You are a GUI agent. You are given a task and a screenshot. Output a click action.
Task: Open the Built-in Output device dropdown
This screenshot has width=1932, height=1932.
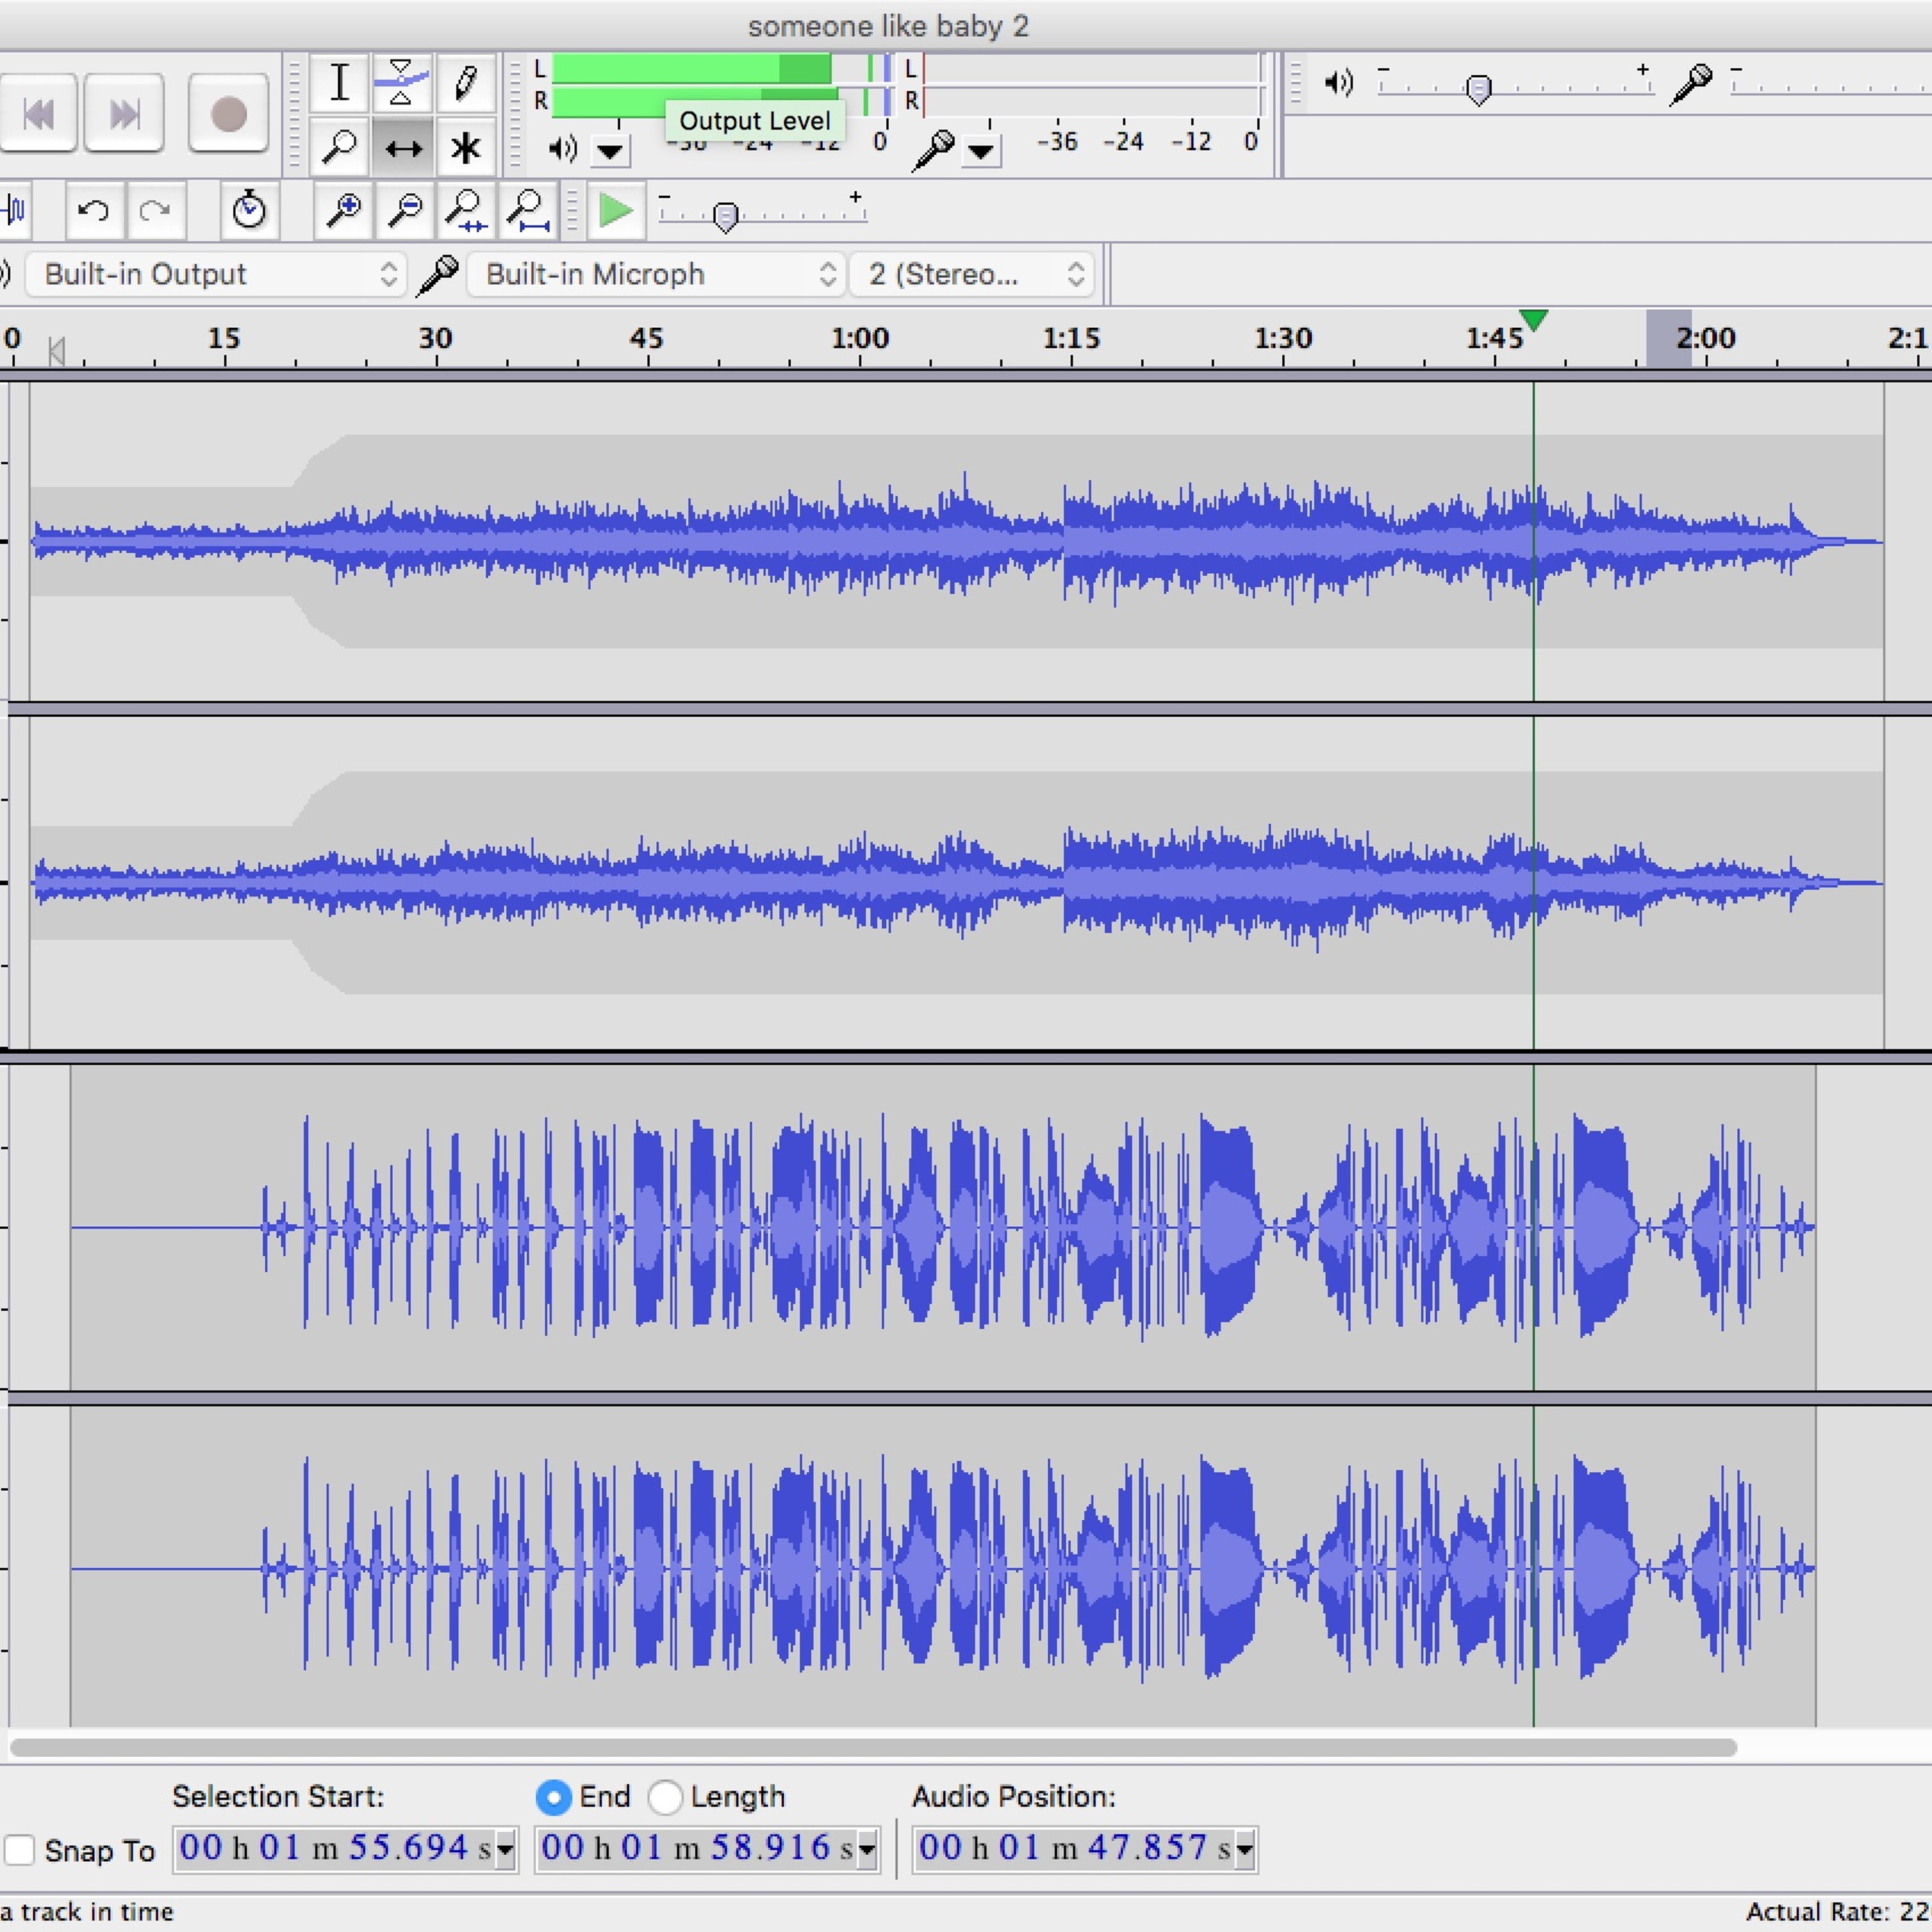pyautogui.click(x=215, y=274)
